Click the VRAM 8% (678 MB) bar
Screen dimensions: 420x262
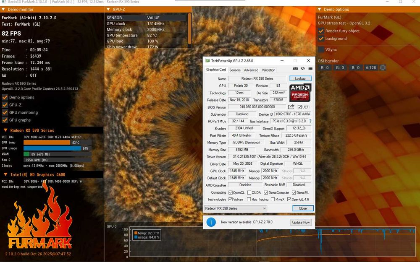pos(57,154)
